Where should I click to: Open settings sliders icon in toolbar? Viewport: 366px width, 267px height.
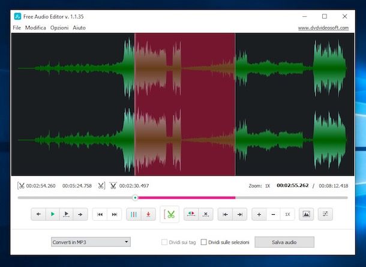coord(325,214)
